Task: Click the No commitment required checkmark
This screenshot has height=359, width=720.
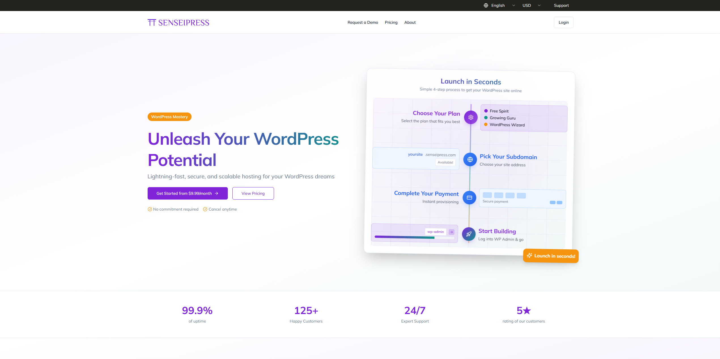Action: pos(150,209)
